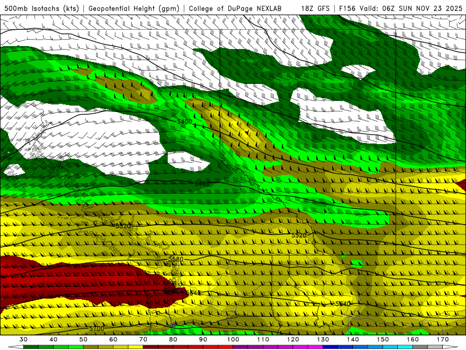Click the "30" value on the color scale
Screen dimensions: 466x350
coord(23,339)
